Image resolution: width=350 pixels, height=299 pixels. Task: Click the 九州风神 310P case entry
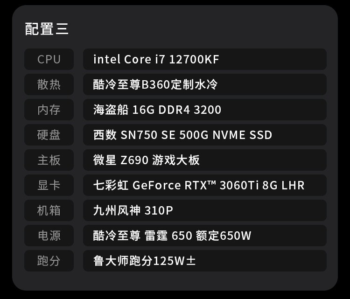[x=133, y=211]
